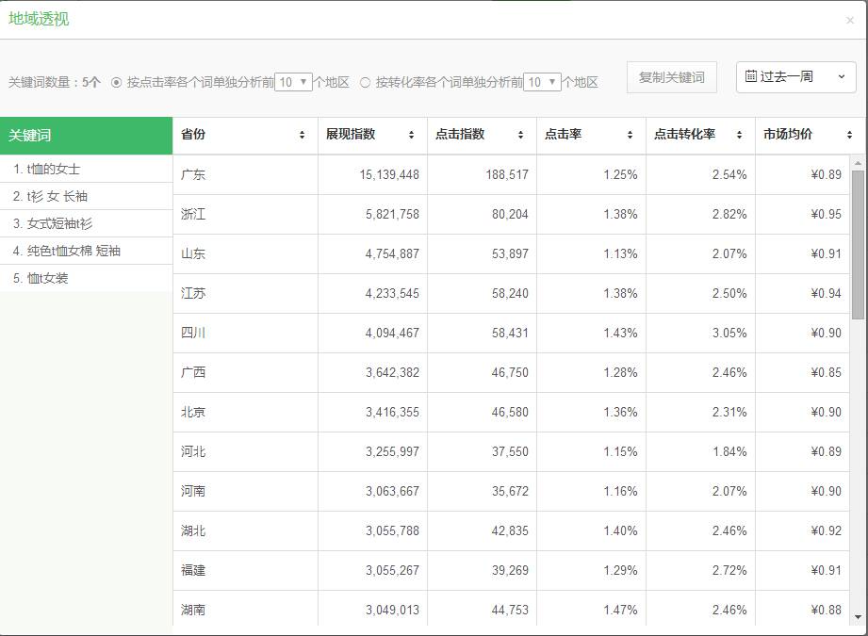Sort by 点击转化率 column arrows

[x=739, y=135]
